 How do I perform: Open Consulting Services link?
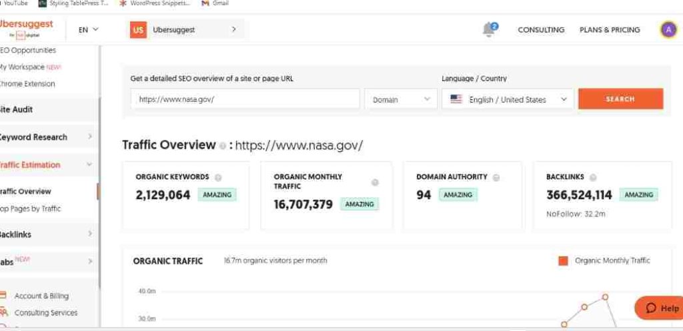(46, 313)
